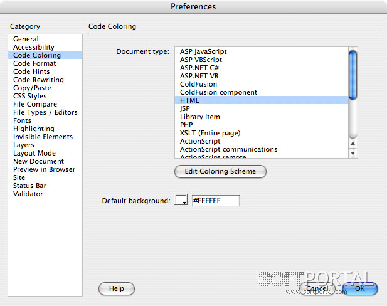Select ActionScript document type
The height and width of the screenshot is (306, 387).
pyautogui.click(x=200, y=141)
